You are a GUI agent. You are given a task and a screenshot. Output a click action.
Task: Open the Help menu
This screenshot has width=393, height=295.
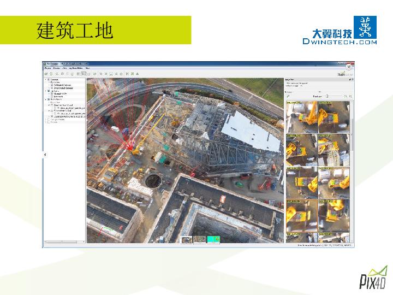click(87, 68)
